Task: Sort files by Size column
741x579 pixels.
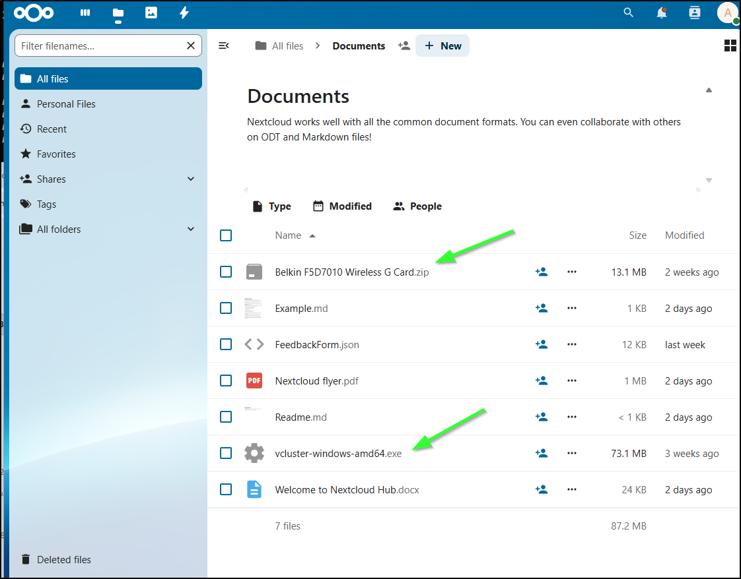Action: 637,235
